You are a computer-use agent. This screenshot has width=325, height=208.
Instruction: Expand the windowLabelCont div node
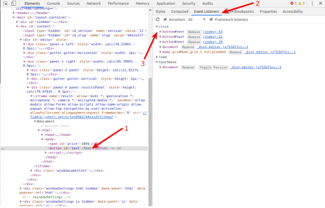pos(32,171)
